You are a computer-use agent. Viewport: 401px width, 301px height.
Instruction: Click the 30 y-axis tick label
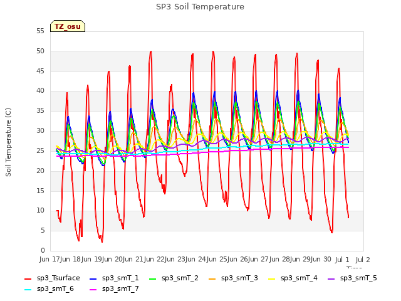coord(40,131)
